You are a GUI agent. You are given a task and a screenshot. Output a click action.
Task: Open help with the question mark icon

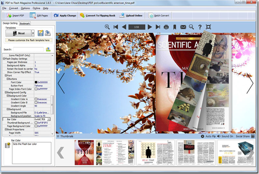pyautogui.click(x=200, y=27)
